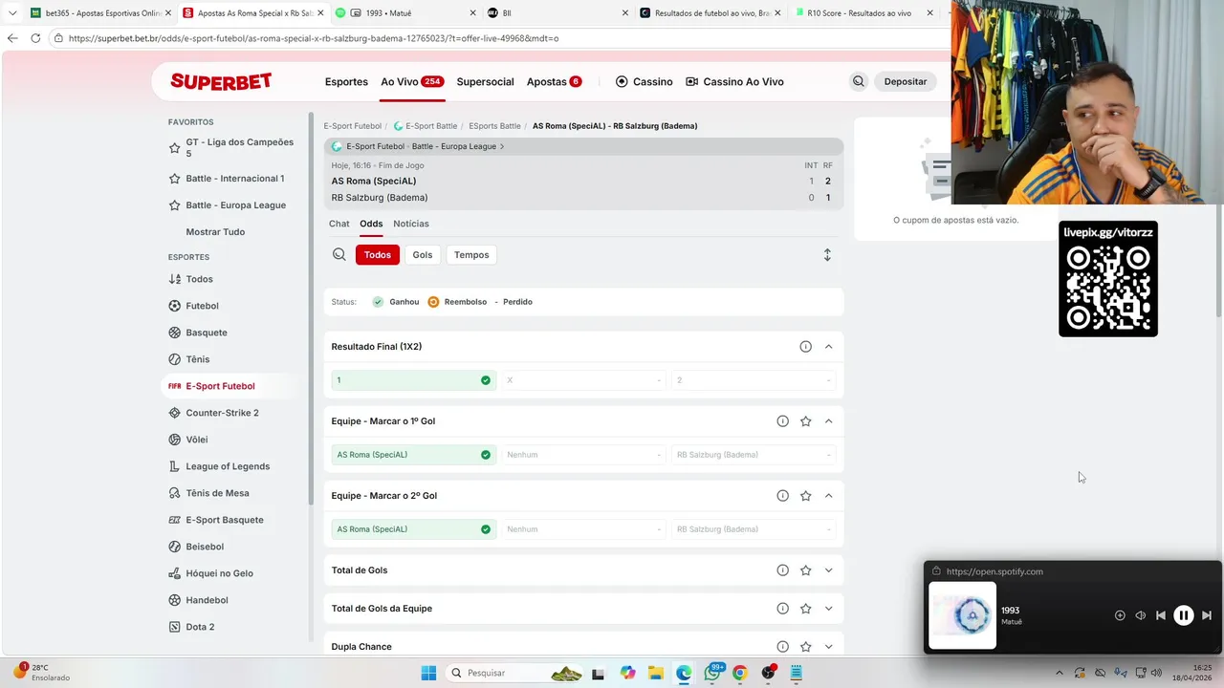The image size is (1224, 688).
Task: Open info icon for Marcar o 2º Gol
Action: (x=782, y=496)
